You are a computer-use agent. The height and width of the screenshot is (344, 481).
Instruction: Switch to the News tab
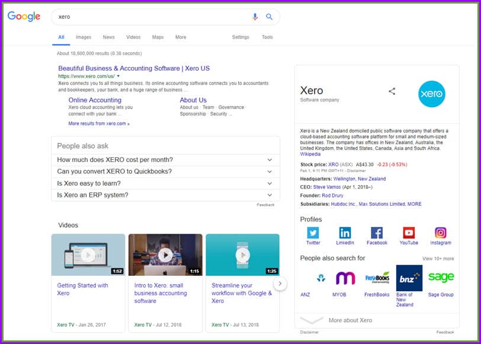click(108, 37)
